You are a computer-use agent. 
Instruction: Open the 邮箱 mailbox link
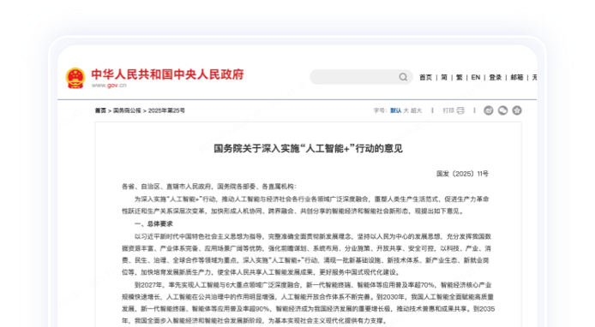517,77
